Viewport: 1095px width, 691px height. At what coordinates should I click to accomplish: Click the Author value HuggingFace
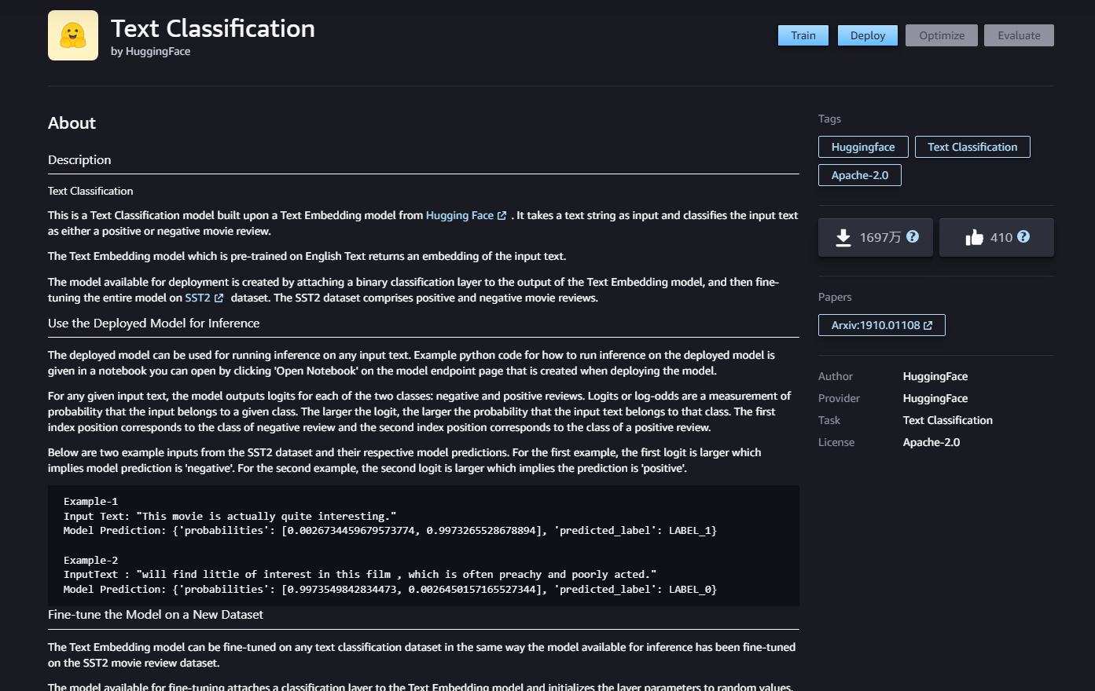(935, 376)
